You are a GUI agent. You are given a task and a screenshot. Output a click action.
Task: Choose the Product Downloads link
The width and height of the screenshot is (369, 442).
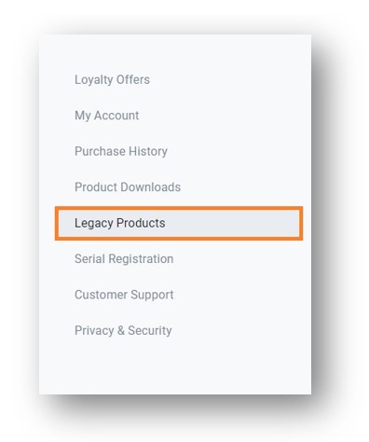point(128,187)
